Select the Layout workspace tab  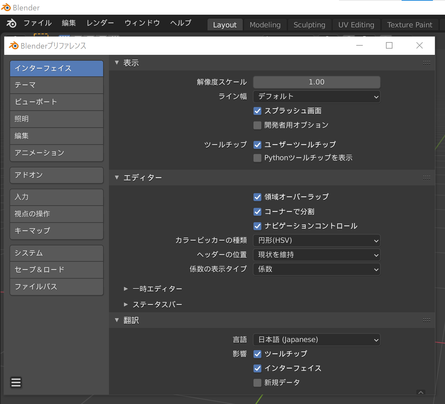coord(225,25)
